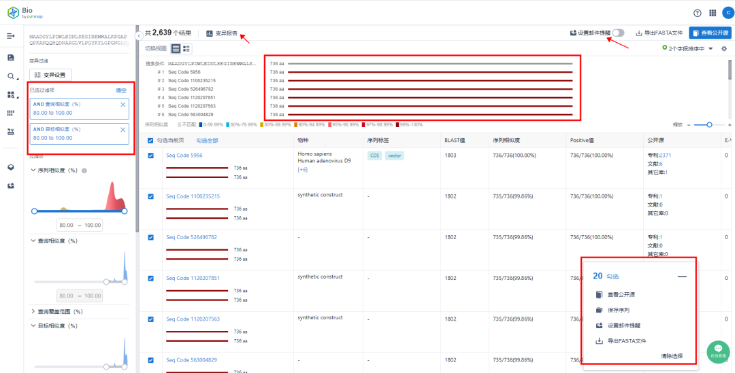Remove the 查询相似度 filter with X
The width and height of the screenshot is (735, 373).
(x=122, y=105)
